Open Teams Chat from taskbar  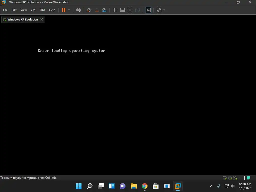pos(122,186)
